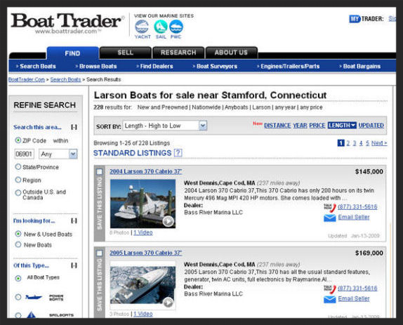This screenshot has width=403, height=325.
Task: Open Standard Listings help question mark
Action: [178, 153]
